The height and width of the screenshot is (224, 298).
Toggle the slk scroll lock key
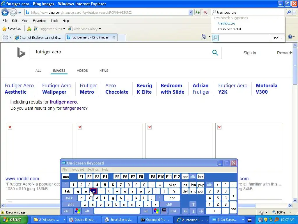(193, 176)
